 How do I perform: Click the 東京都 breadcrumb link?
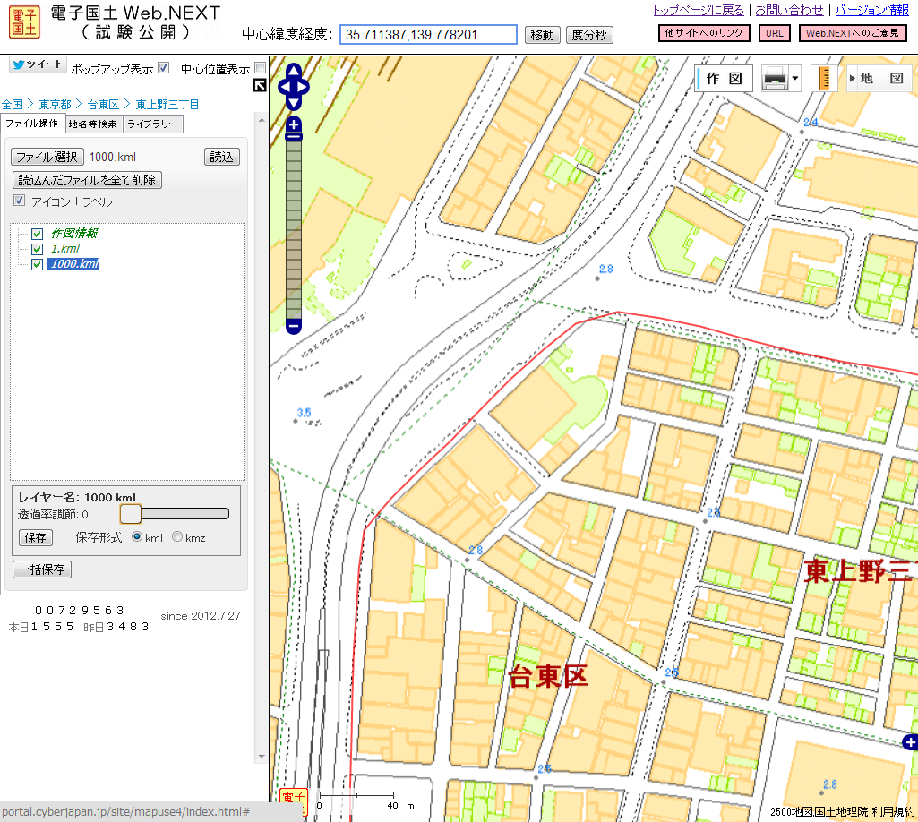(x=55, y=105)
